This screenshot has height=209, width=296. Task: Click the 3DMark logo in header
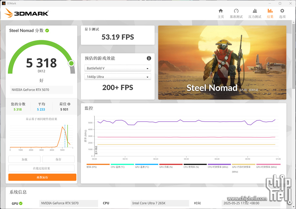click(27, 13)
